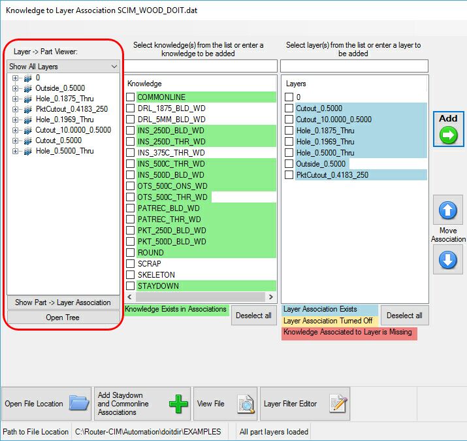This screenshot has height=441, width=467.
Task: Click Add Staydown and Commonline Associations label
Action: (123, 404)
